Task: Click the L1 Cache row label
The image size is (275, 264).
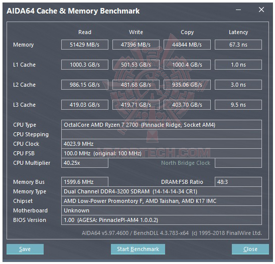Action: tap(24, 65)
